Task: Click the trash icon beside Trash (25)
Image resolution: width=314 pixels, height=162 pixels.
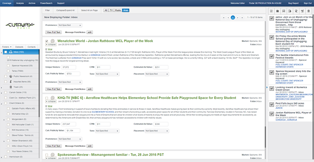Action: (11, 87)
